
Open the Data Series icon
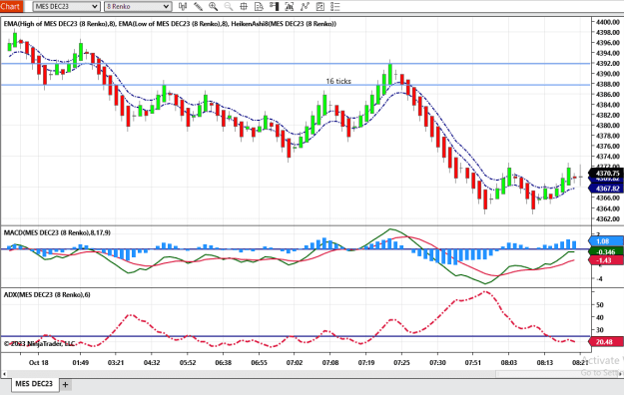pos(290,6)
